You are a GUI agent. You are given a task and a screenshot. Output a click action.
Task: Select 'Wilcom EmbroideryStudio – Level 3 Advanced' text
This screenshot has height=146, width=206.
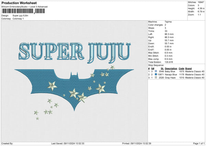click(24, 7)
